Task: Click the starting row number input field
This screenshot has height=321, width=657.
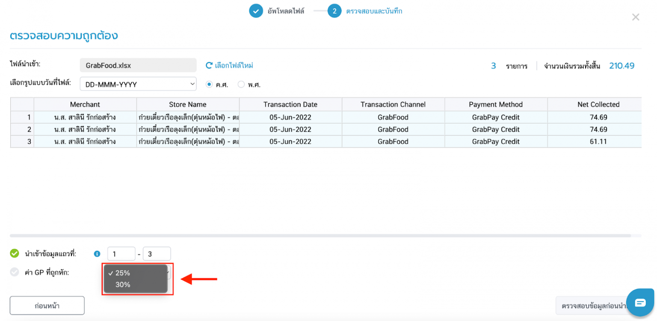Action: pyautogui.click(x=121, y=253)
